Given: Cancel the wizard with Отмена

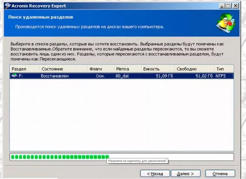Looking at the screenshot, I should point(220,174).
